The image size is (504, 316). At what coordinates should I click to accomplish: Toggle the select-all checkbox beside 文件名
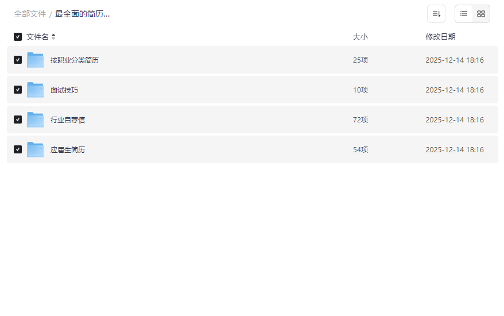coord(18,37)
